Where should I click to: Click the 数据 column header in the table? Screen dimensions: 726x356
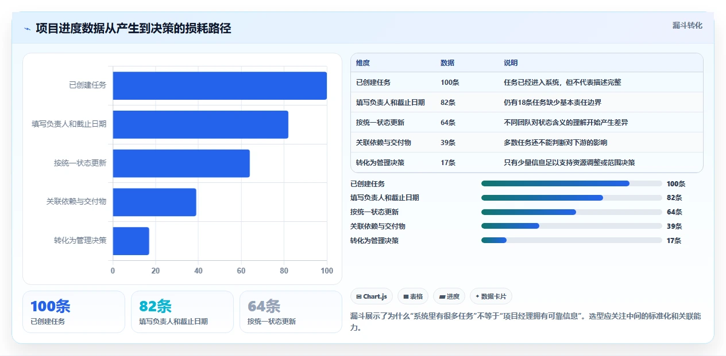point(447,63)
